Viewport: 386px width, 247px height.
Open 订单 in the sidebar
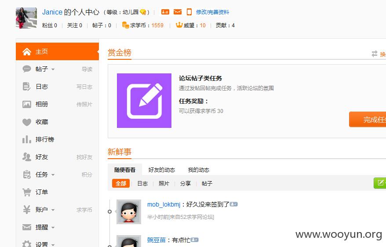[42, 192]
